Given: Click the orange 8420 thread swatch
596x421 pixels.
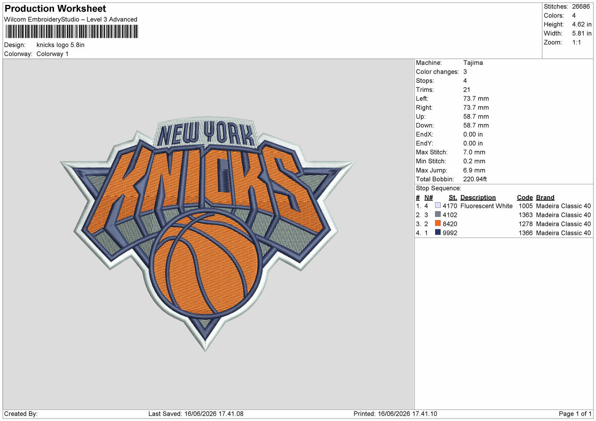Looking at the screenshot, I should (438, 223).
